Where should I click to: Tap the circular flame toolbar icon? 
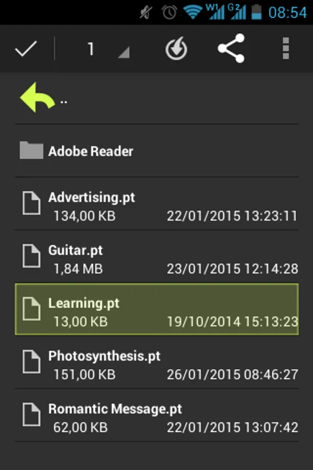click(x=176, y=50)
